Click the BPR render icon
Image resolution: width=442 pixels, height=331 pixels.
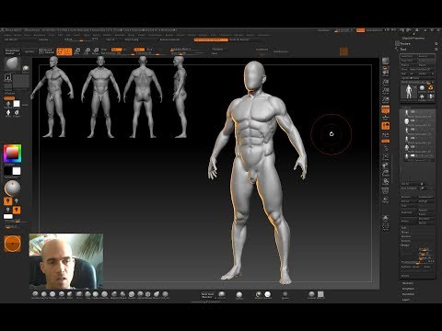[x=386, y=61]
